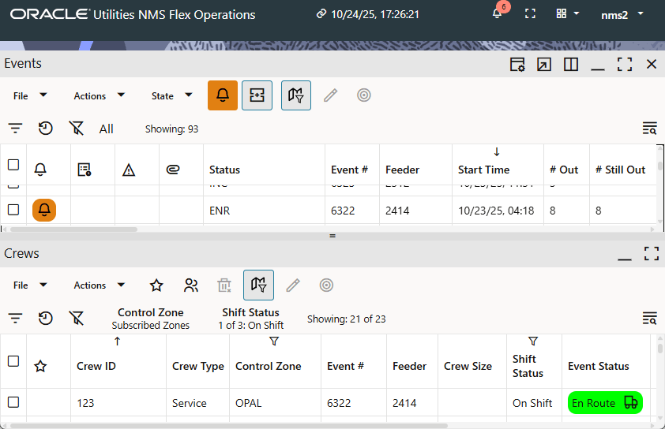
Task: Click the warning triangle column header
Action: pos(129,170)
